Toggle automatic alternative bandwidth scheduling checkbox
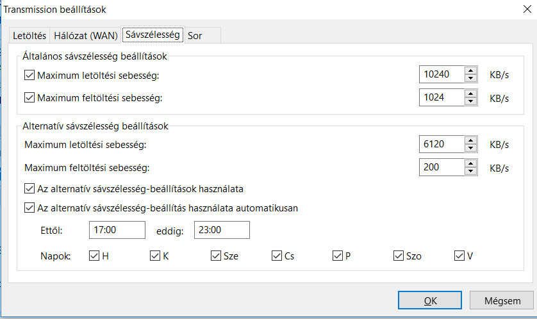The width and height of the screenshot is (537, 319). [29, 208]
